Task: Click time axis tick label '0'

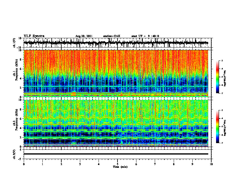Action: pos(24,164)
